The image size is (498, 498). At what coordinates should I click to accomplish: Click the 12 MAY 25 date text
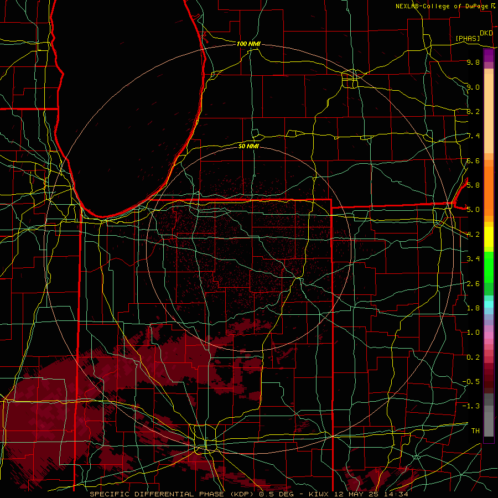click(355, 494)
